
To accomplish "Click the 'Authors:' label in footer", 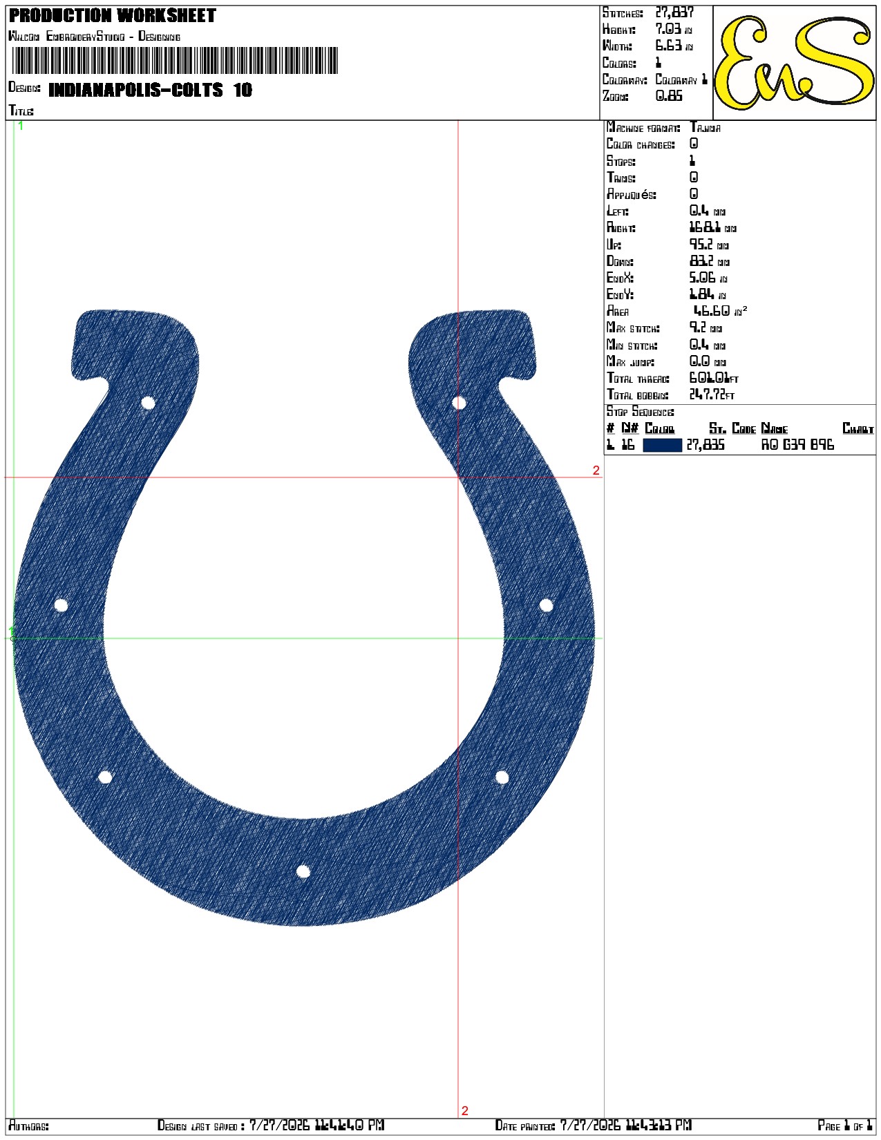I will (28, 1126).
